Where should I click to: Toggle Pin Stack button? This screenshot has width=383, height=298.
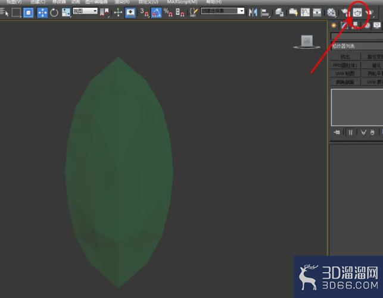click(337, 133)
